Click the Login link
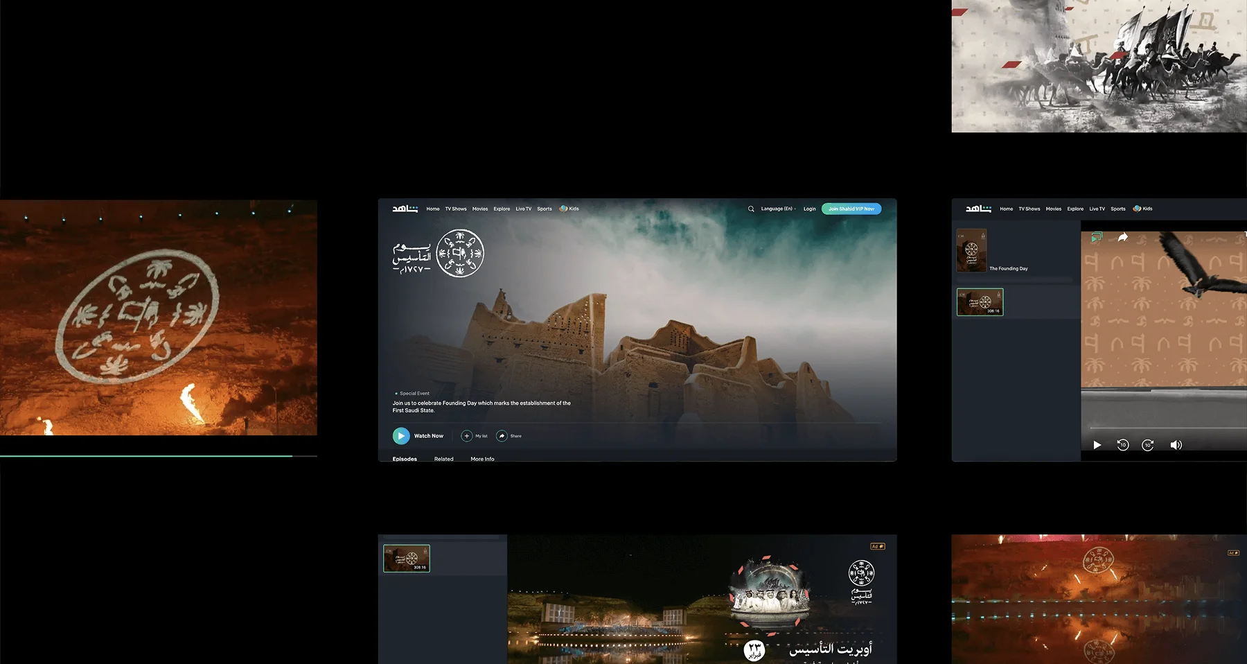 tap(809, 209)
